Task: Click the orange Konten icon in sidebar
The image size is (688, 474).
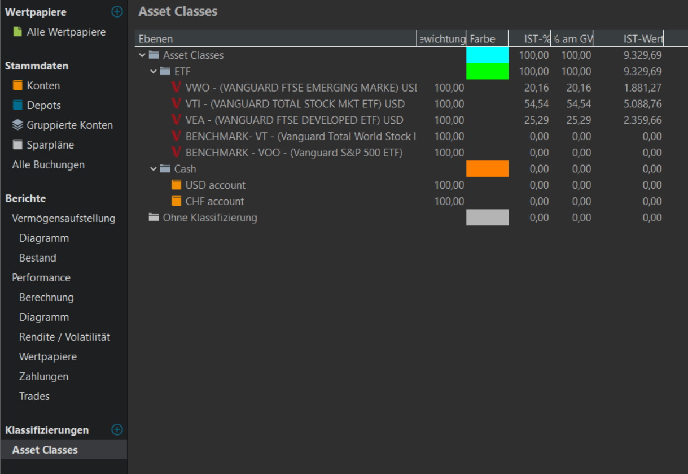Action: point(17,86)
